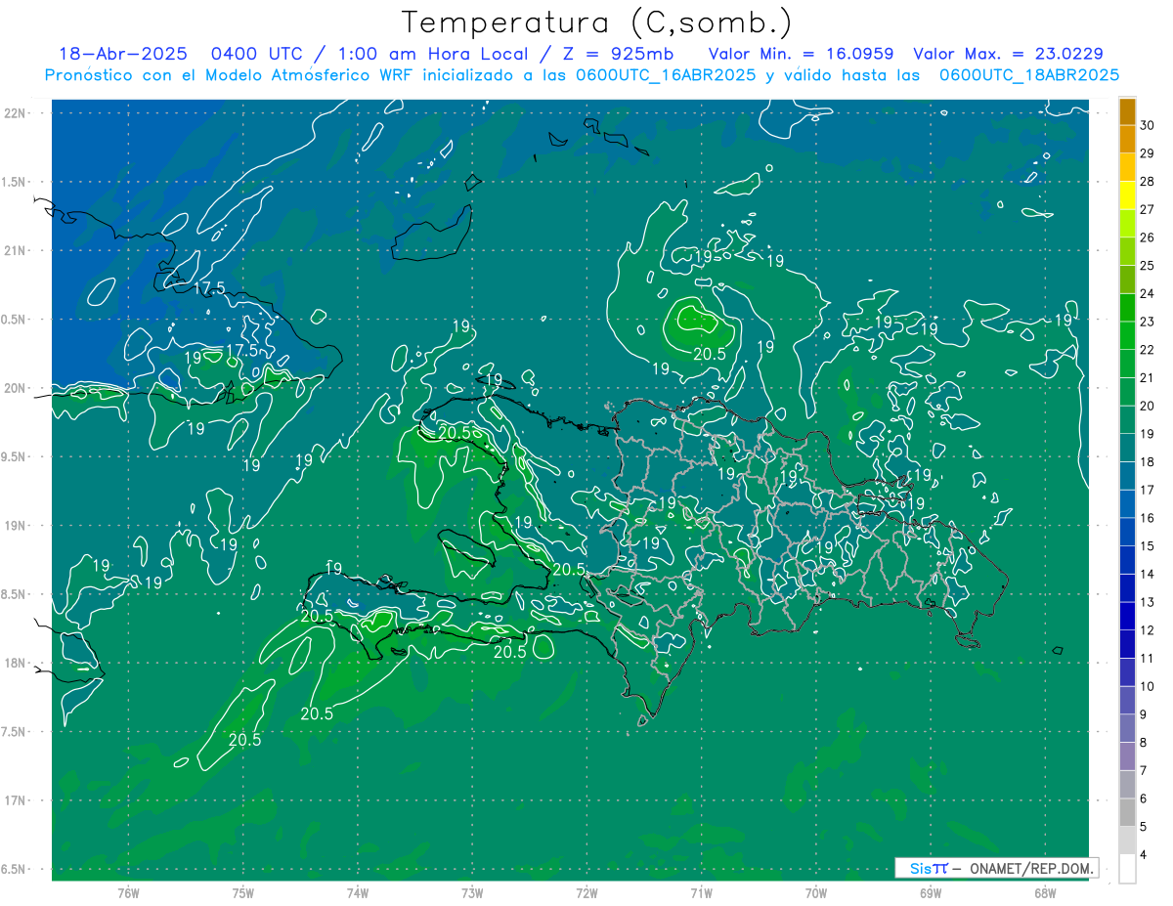Image resolution: width=1173 pixels, height=906 pixels.
Task: Click the '8.5N' latitude label
Action: (x=15, y=594)
